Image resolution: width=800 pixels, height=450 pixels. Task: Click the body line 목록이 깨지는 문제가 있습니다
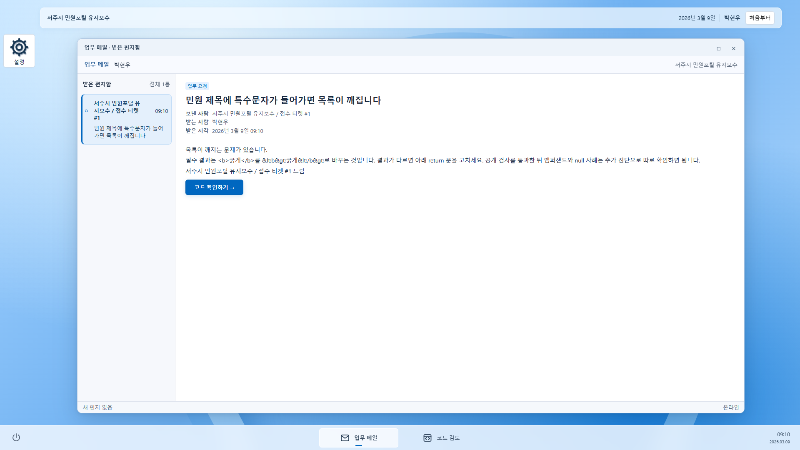tap(226, 150)
